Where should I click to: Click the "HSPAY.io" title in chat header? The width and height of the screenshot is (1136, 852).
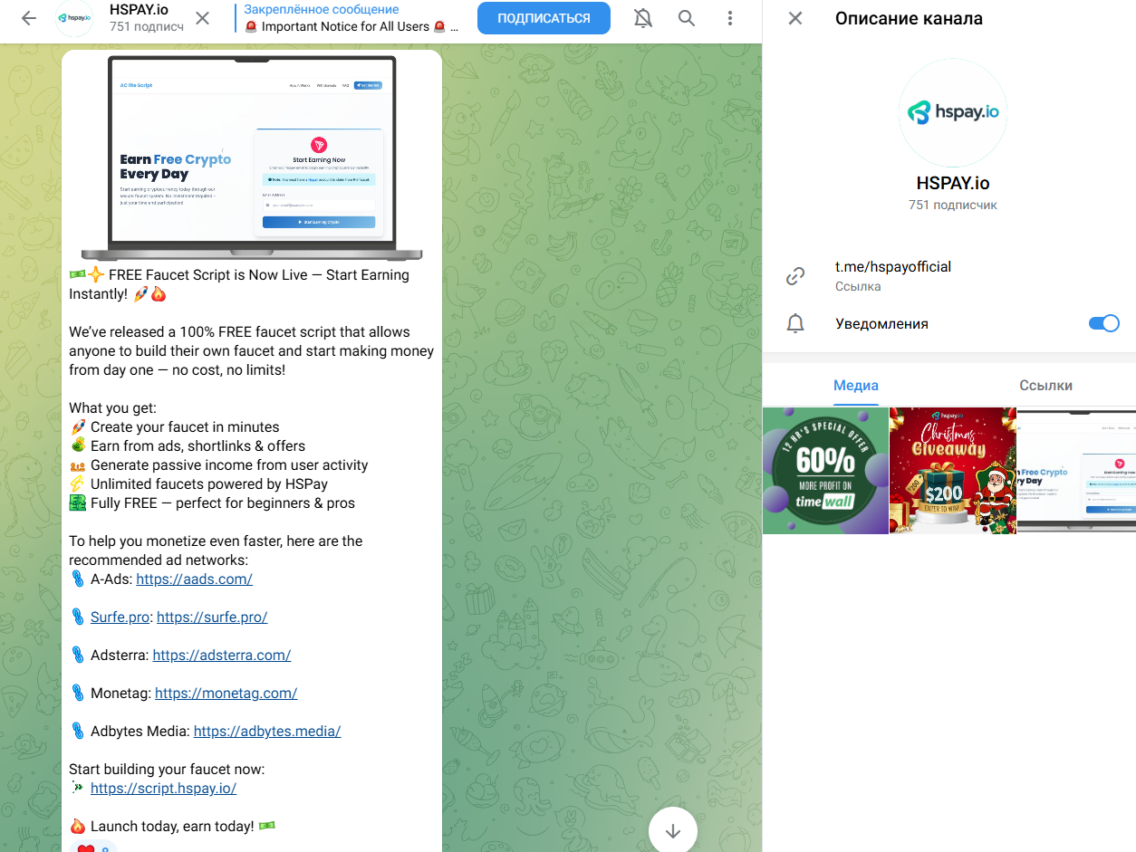(139, 10)
